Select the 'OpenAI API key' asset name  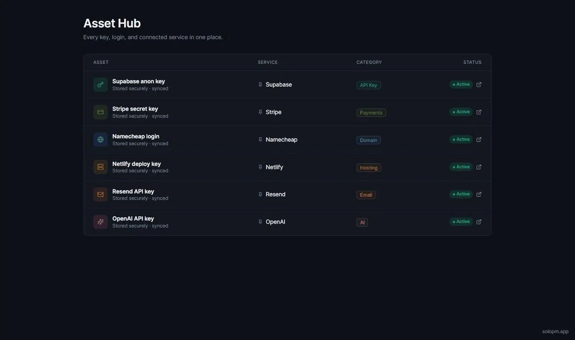pos(133,219)
